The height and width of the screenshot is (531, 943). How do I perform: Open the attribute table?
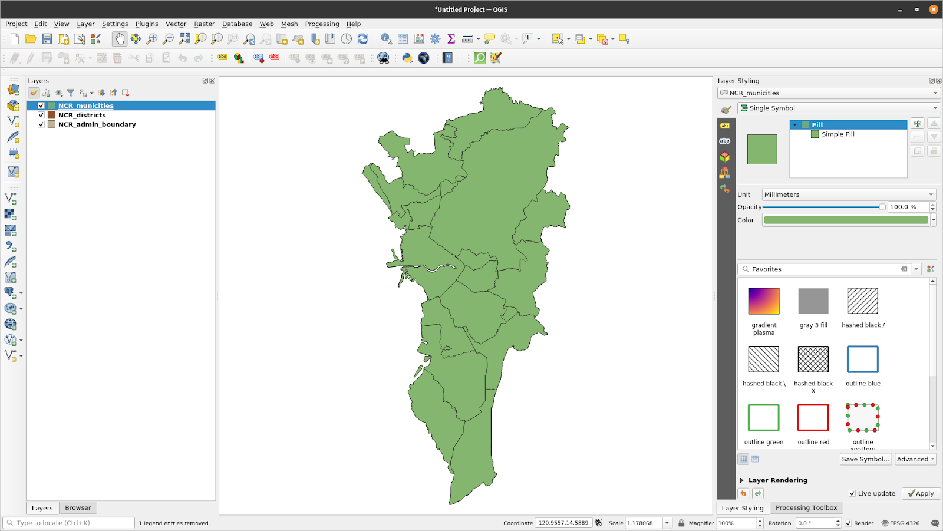click(403, 38)
